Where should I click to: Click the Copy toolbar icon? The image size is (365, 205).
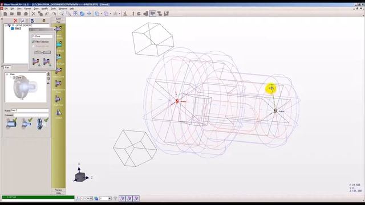coord(40,14)
